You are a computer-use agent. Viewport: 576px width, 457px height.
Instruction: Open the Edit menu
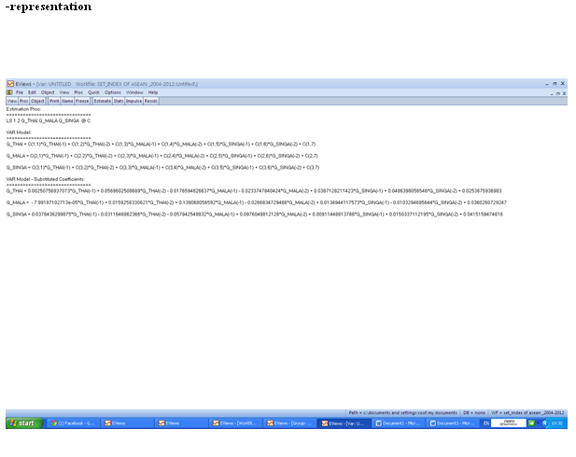coord(32,92)
